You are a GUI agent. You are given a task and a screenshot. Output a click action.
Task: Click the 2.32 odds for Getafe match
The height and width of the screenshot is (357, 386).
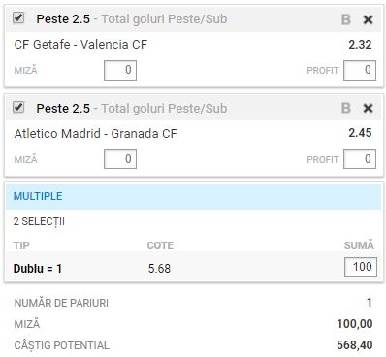[x=360, y=45]
